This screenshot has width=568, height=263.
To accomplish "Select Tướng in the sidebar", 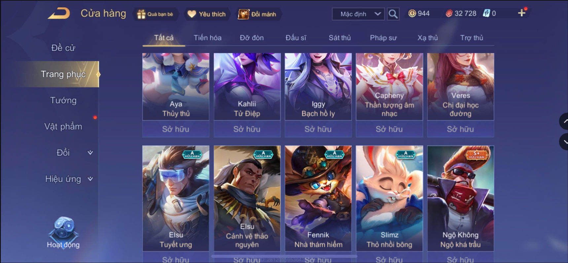I will [x=63, y=100].
